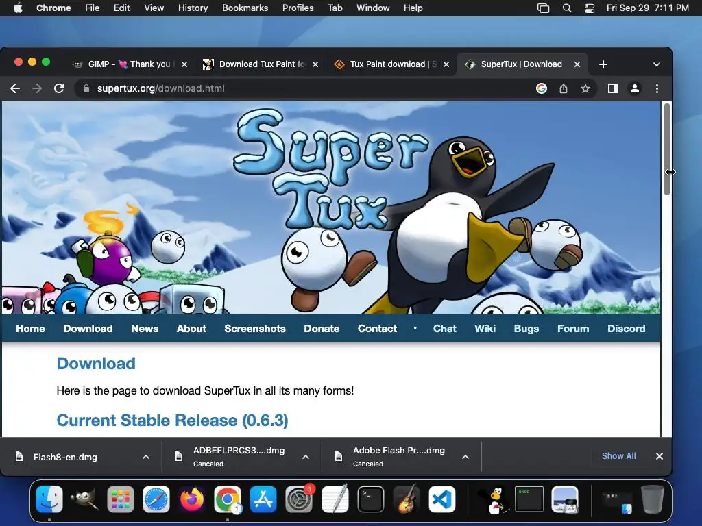Open the Trash from the Dock
Image resolution: width=702 pixels, height=526 pixels.
[x=653, y=499]
